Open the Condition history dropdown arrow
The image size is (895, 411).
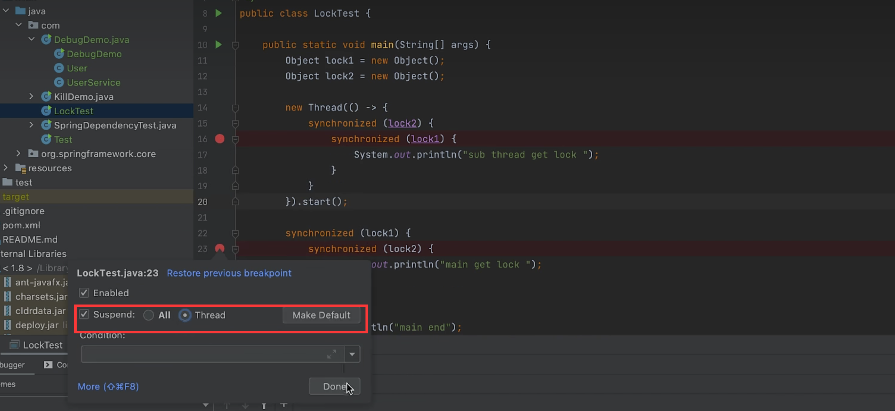(x=352, y=354)
